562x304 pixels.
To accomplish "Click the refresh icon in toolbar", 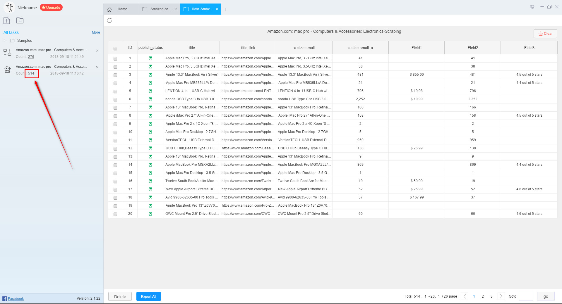I will click(x=109, y=20).
